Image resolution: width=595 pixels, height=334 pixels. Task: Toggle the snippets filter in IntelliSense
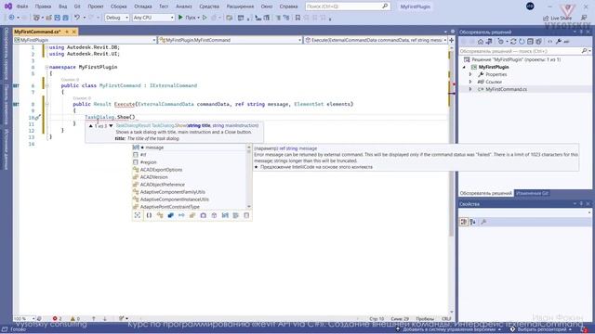(x=246, y=215)
